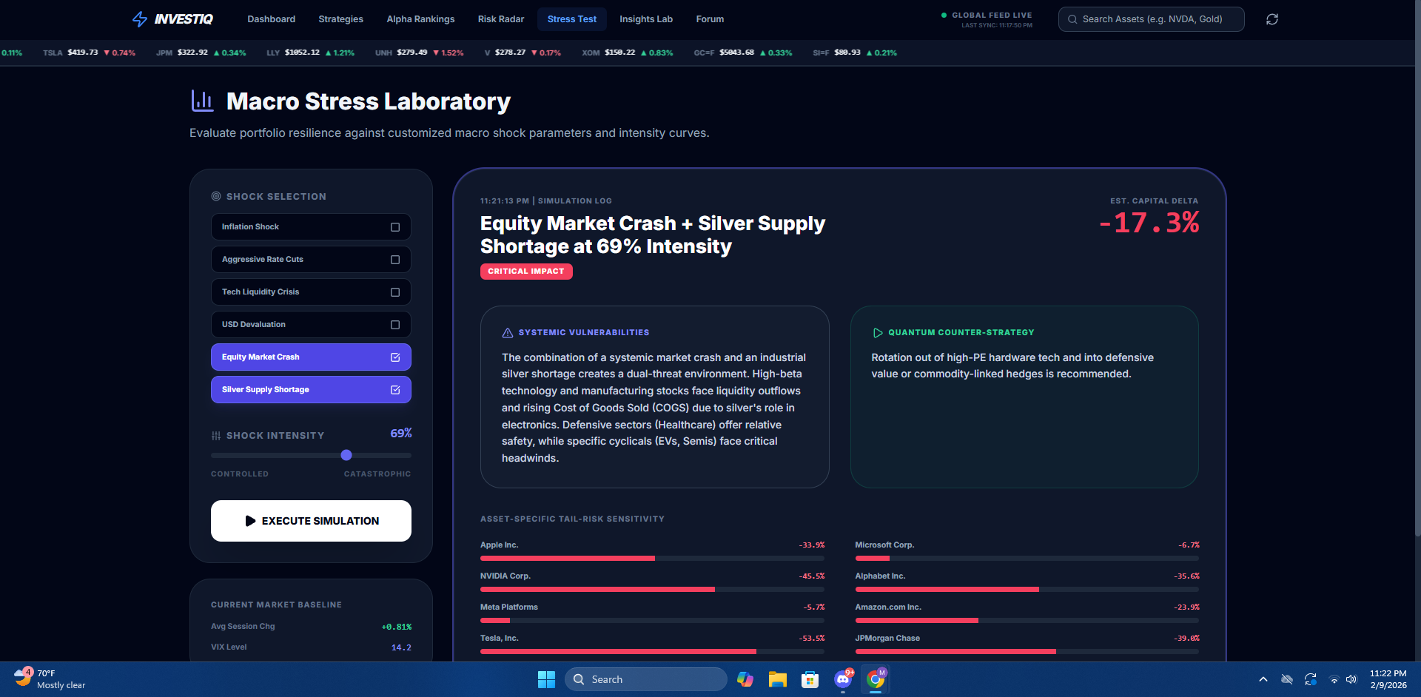Switch to Chrome in the taskbar
Image resolution: width=1421 pixels, height=697 pixels.
876,679
